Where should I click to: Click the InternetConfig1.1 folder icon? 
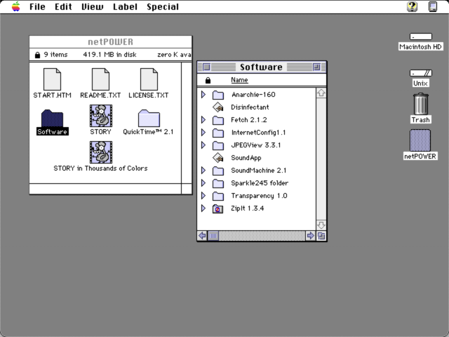[x=218, y=133]
